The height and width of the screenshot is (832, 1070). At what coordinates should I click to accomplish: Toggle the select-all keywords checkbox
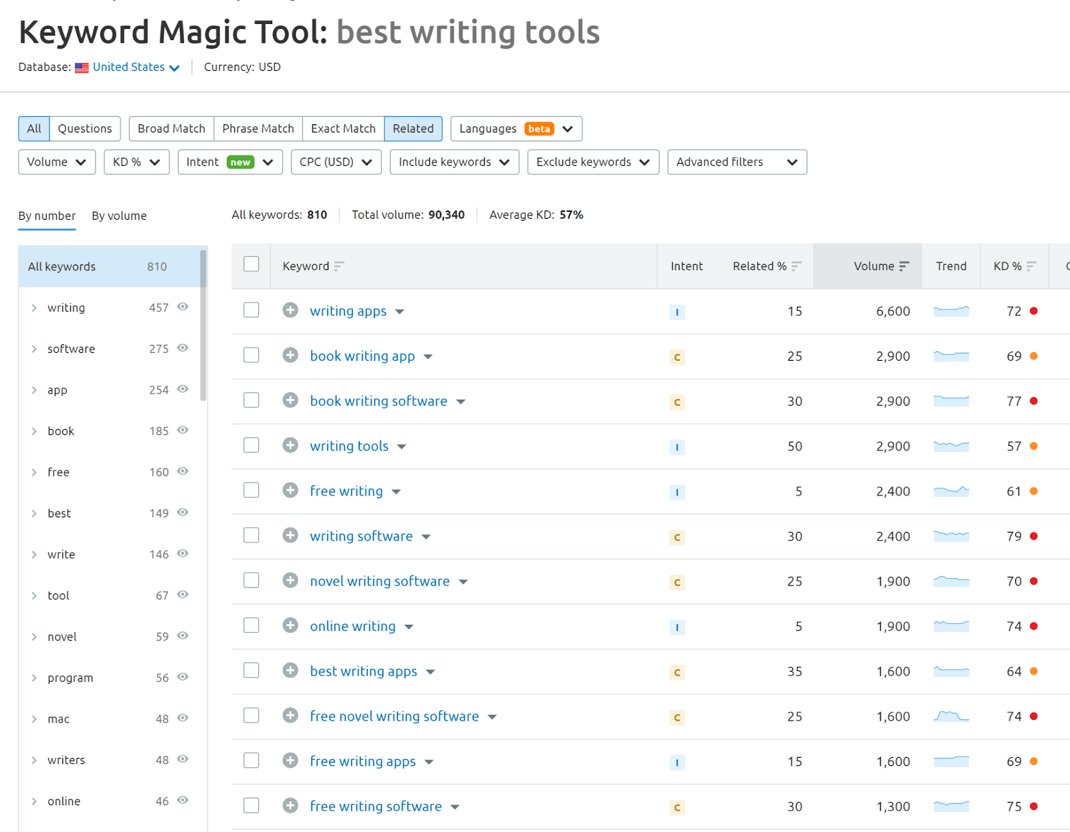tap(251, 264)
